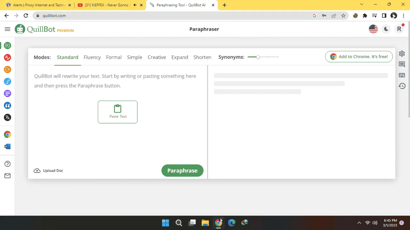Click Upload Doc
This screenshot has height=230, width=410.
(48, 171)
